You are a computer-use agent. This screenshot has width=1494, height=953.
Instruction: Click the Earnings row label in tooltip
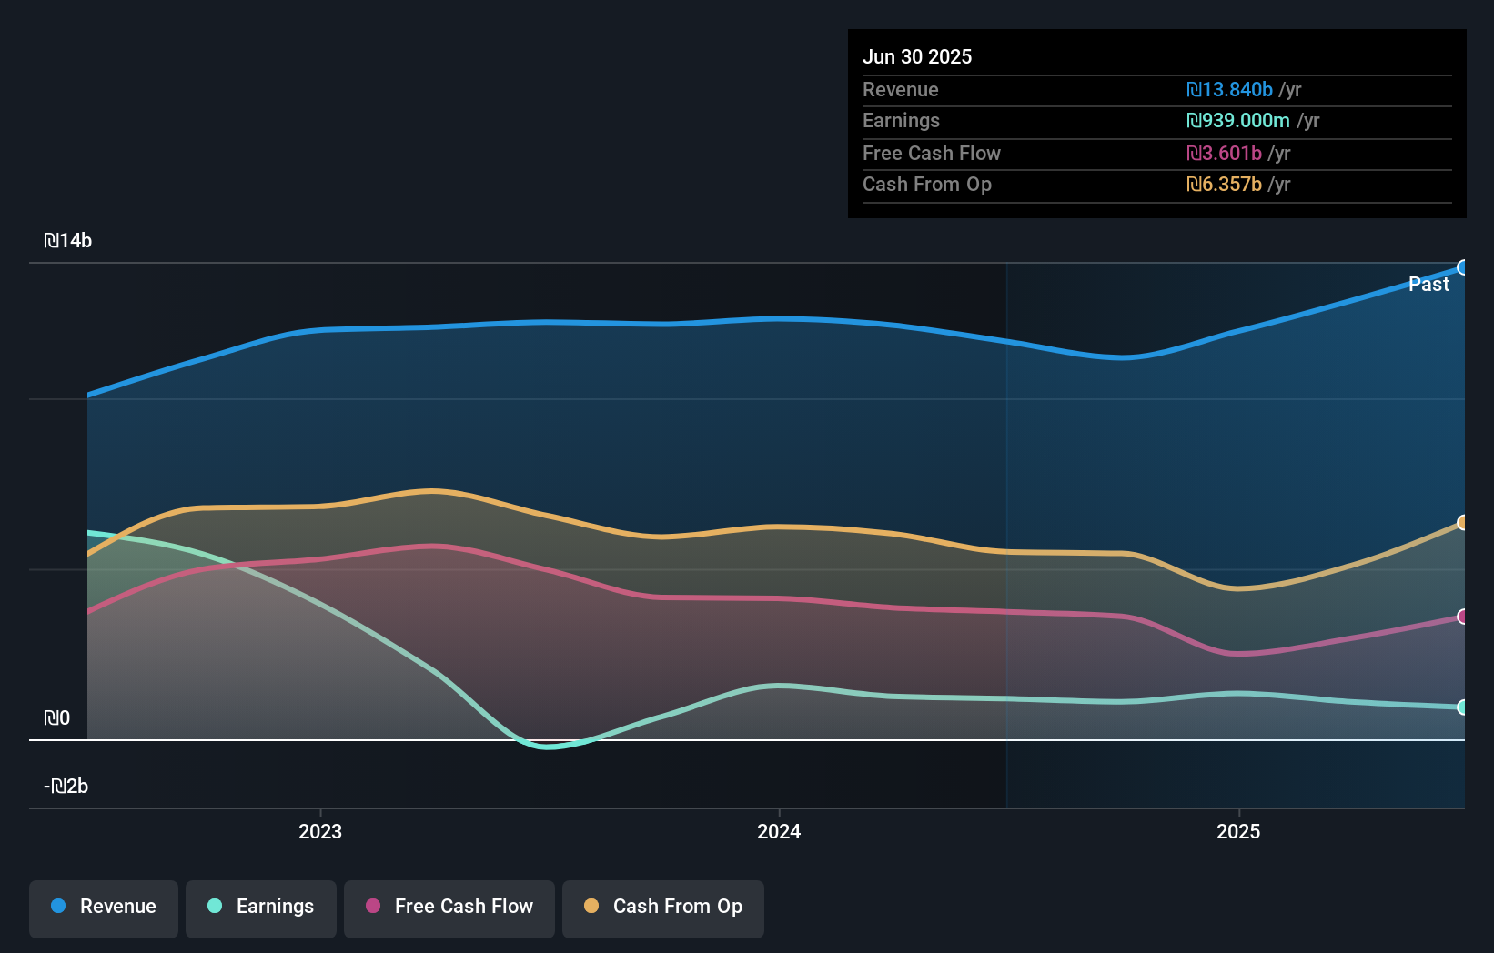[x=901, y=121]
